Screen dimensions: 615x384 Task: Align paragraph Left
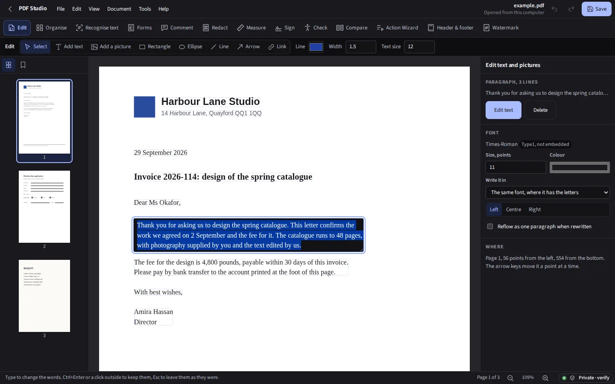coord(494,209)
